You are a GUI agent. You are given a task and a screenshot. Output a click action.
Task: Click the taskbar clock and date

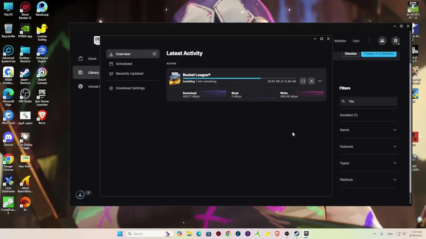[x=416, y=234]
